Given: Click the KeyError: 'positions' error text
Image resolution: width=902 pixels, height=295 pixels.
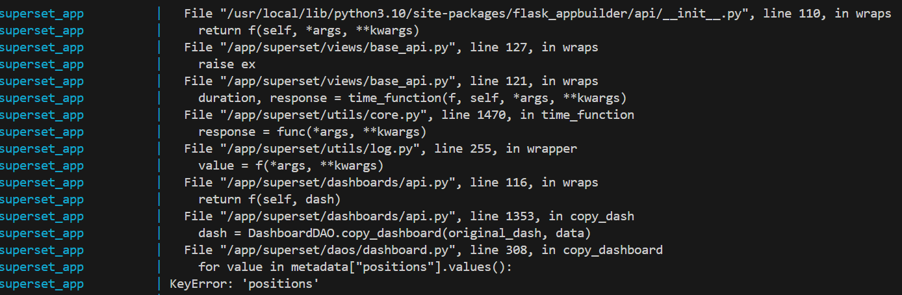Looking at the screenshot, I should click(x=244, y=284).
